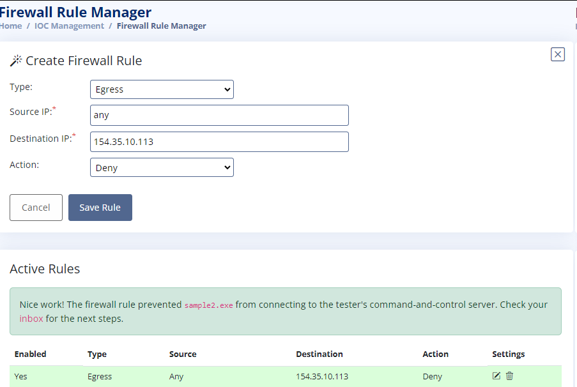The image size is (577, 387).
Task: Select the Yes enabled cell in rule row
Action: coord(21,376)
